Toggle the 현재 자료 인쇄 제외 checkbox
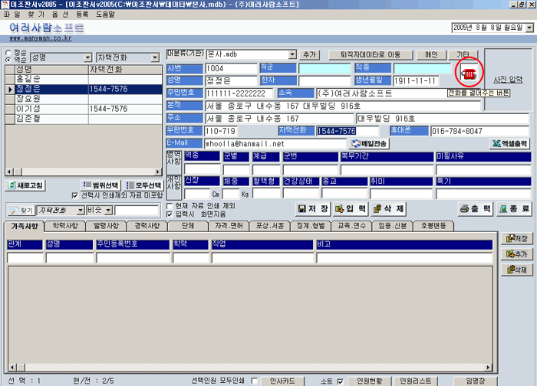Image resolution: width=537 pixels, height=386 pixels. pos(170,205)
